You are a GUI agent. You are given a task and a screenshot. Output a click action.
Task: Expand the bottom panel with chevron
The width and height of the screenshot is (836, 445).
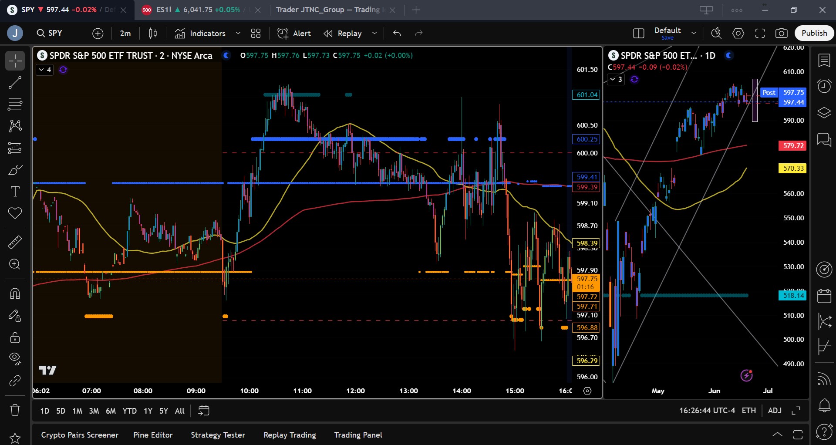(x=777, y=435)
